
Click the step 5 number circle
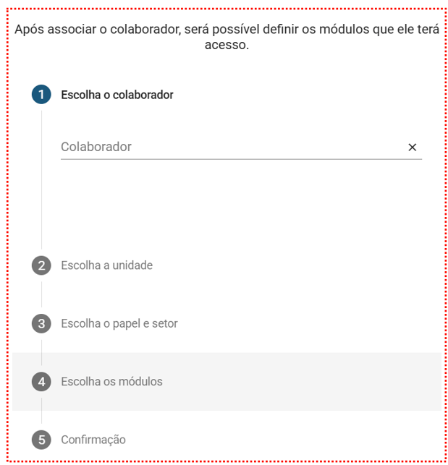[41, 440]
